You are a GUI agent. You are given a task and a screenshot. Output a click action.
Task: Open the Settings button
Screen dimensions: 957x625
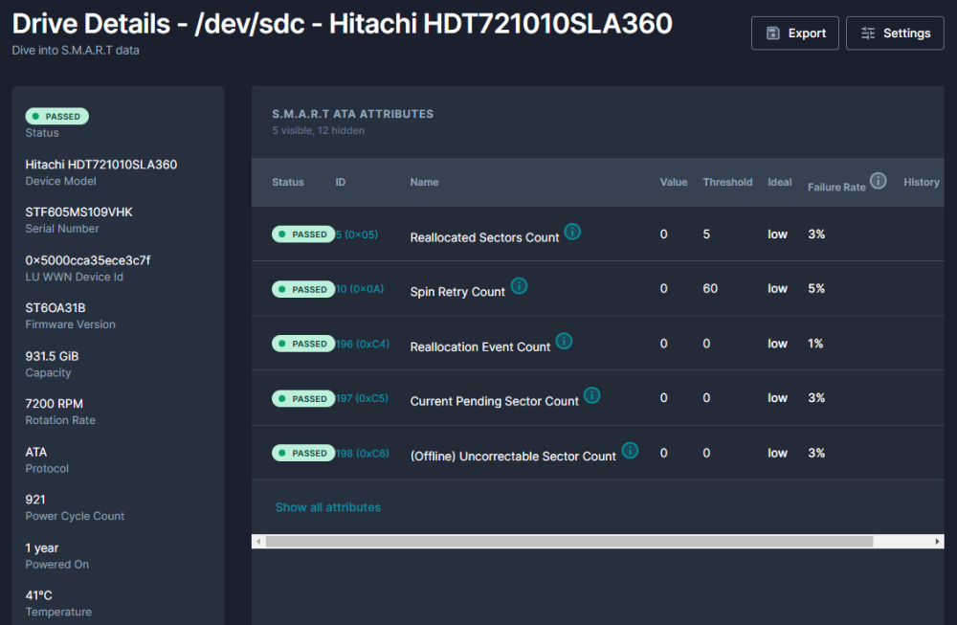(895, 33)
